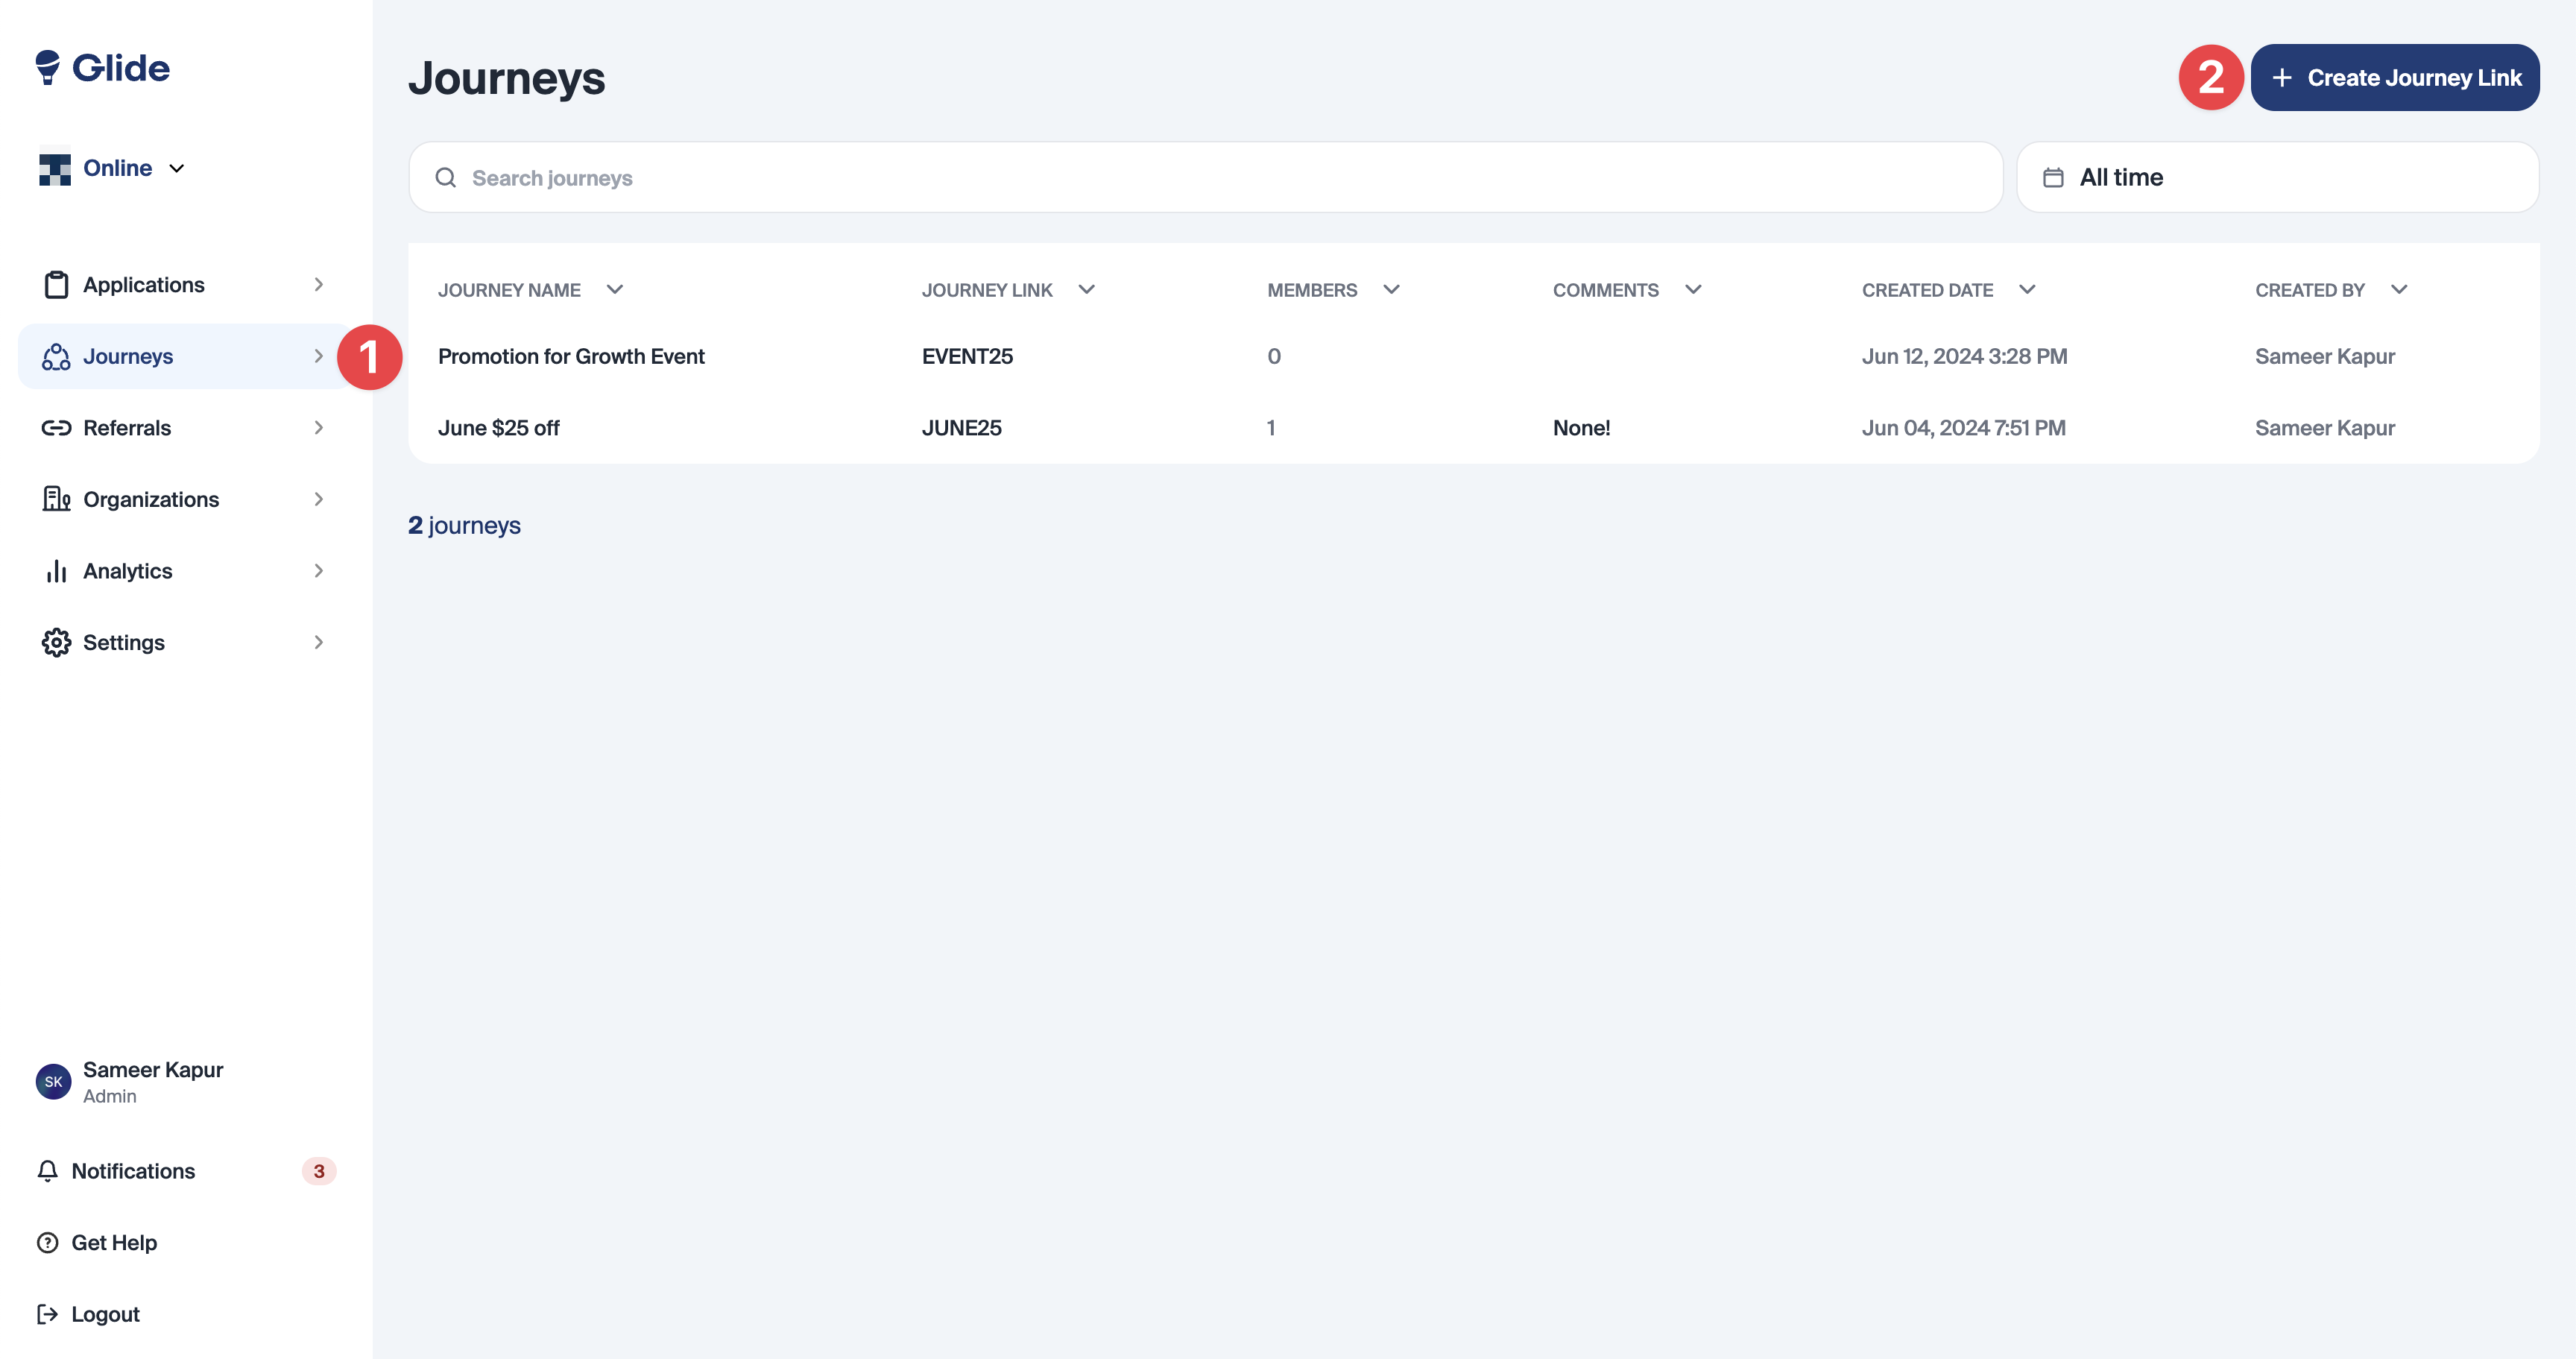Open the Promotion for Growth Event journey
Screen dimensions: 2576x1359
point(571,357)
